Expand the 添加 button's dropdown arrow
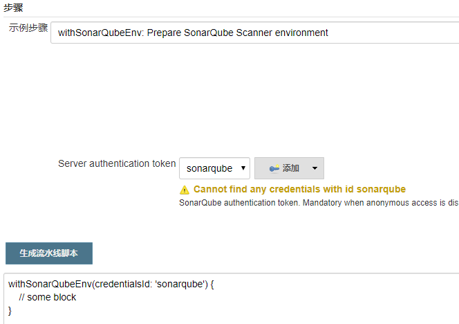This screenshot has height=324, width=459. 315,168
